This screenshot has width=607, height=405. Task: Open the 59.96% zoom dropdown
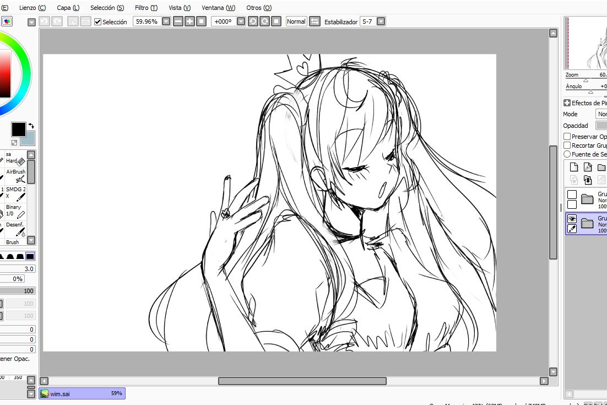[x=166, y=21]
